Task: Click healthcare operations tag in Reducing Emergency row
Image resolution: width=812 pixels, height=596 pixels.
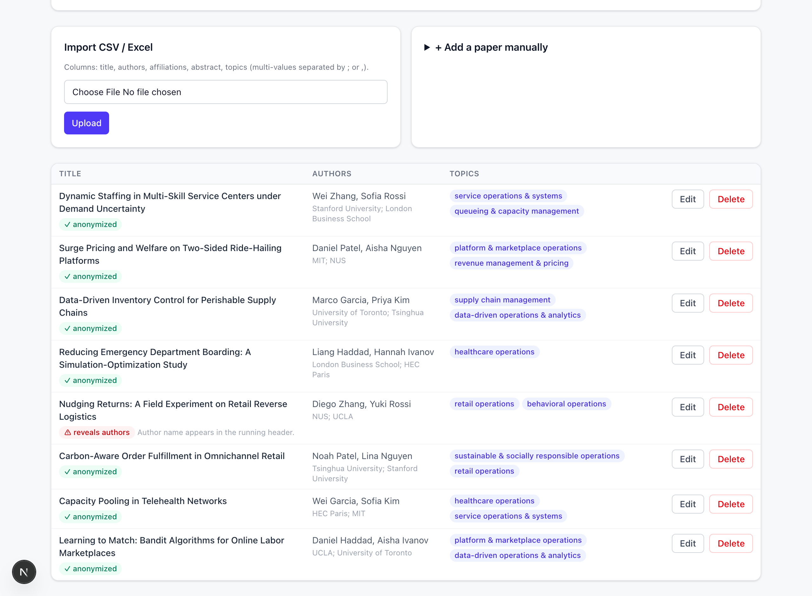Action: click(494, 352)
